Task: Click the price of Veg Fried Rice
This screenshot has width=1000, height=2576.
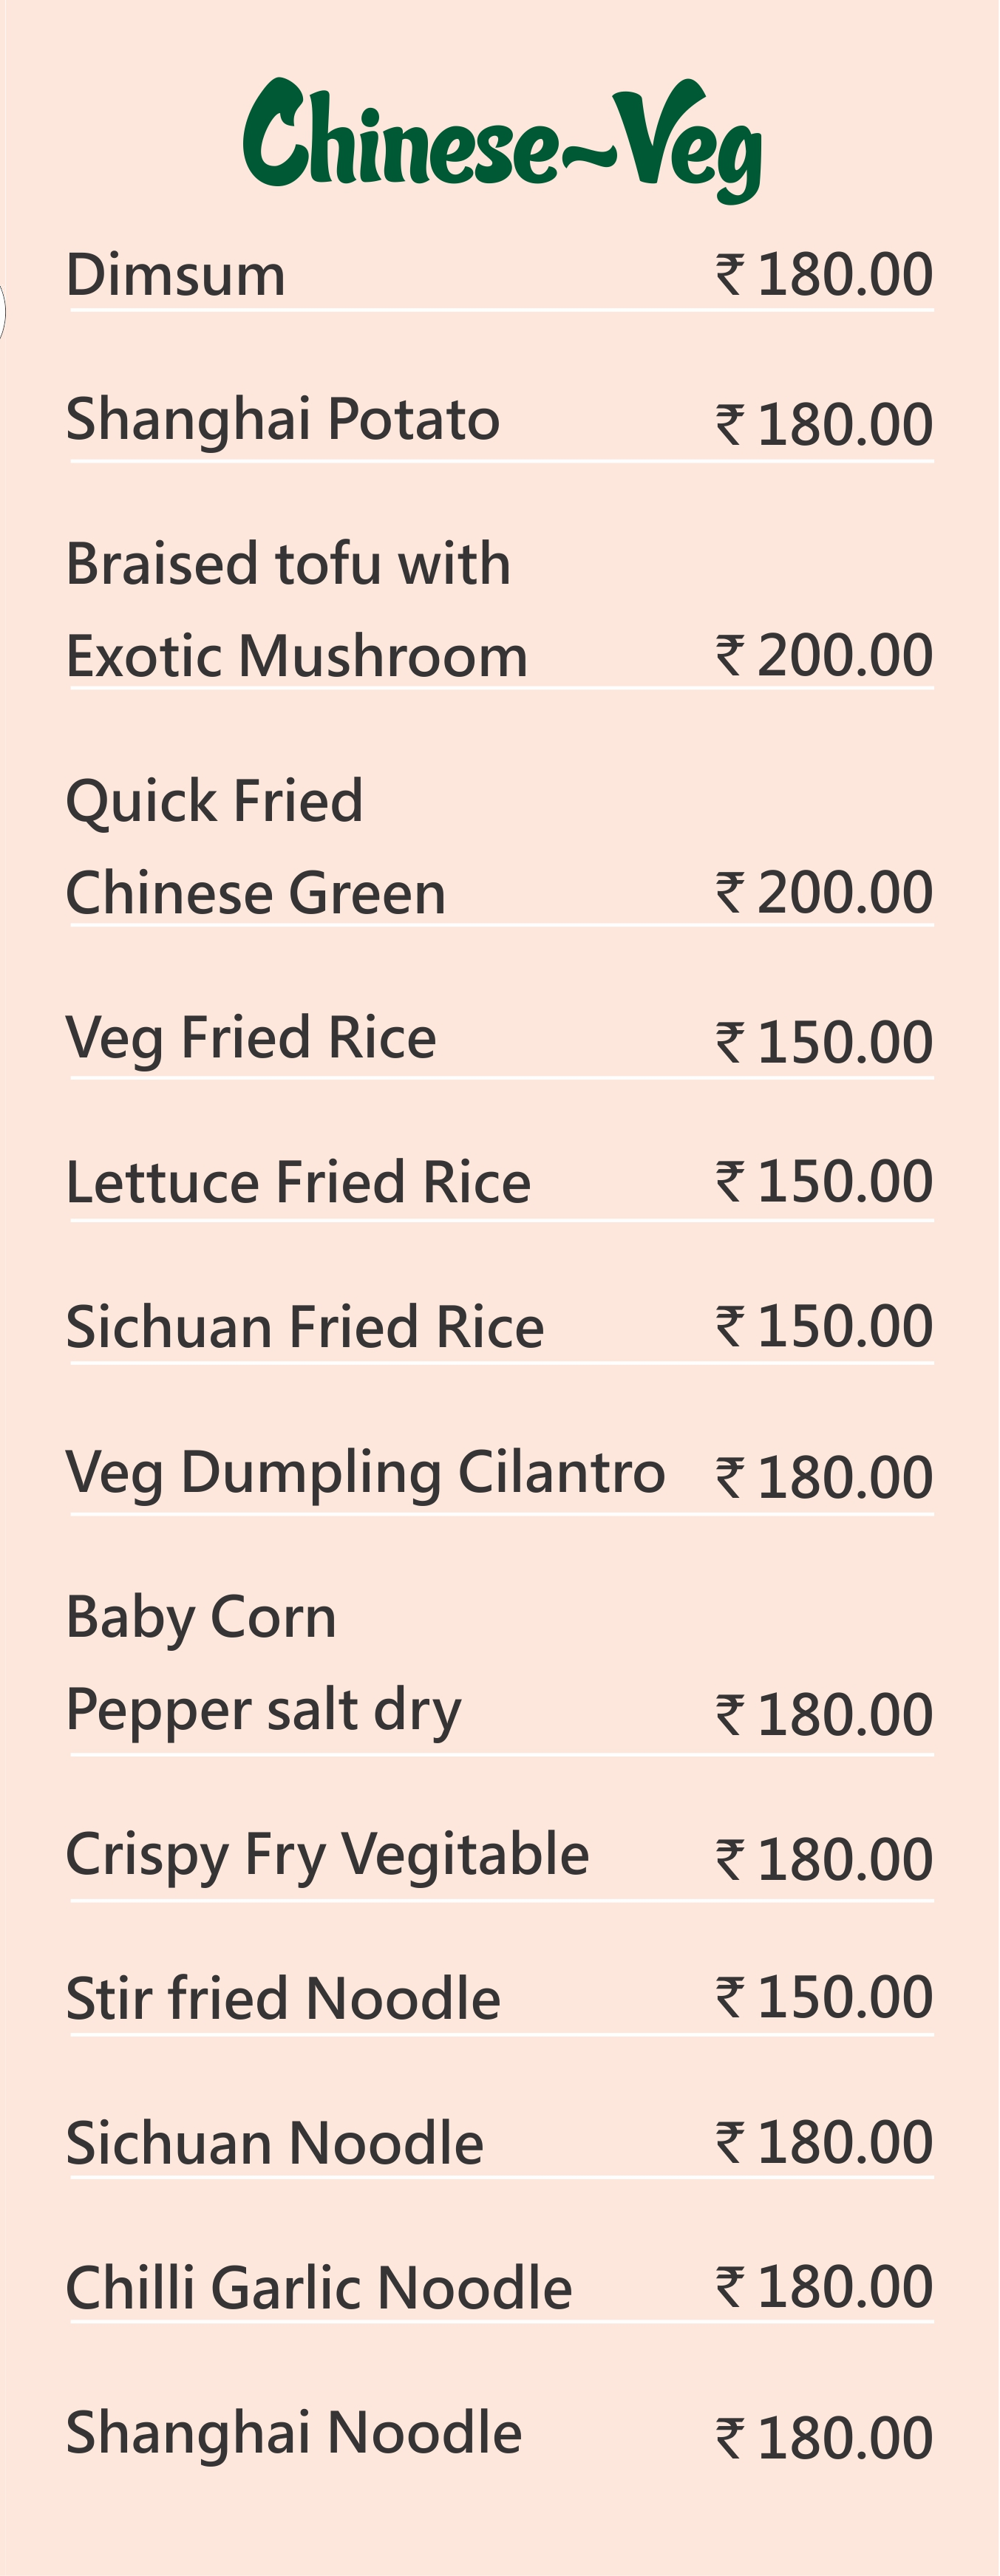Action: (x=825, y=1042)
